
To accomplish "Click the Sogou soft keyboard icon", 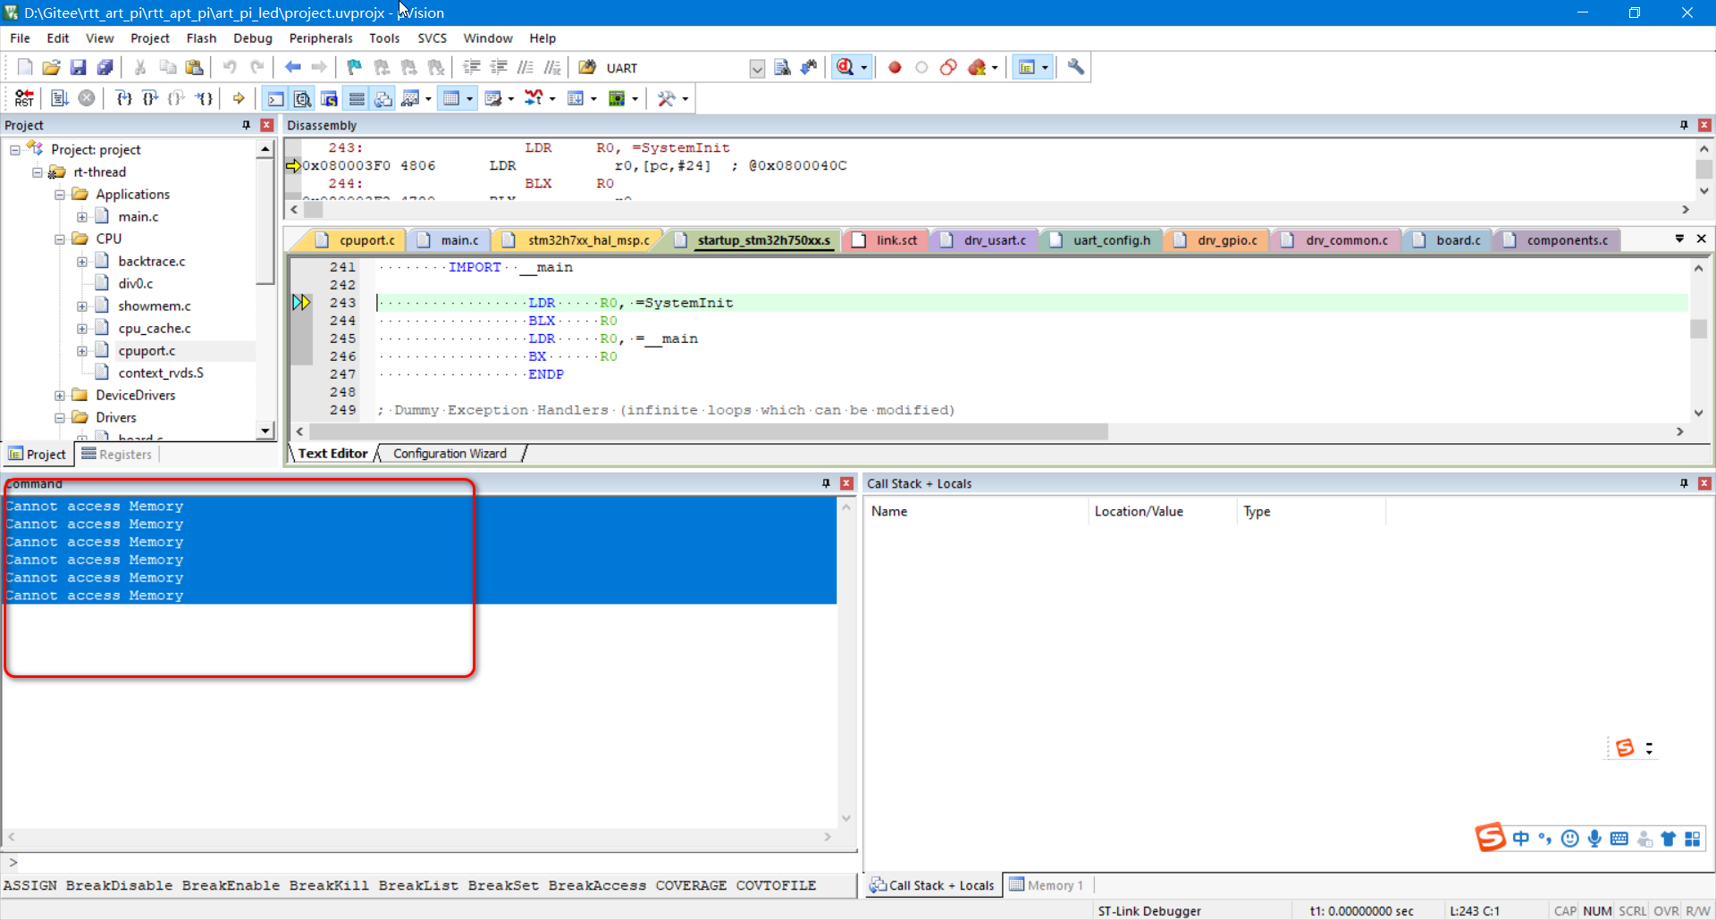I will pos(1619,839).
